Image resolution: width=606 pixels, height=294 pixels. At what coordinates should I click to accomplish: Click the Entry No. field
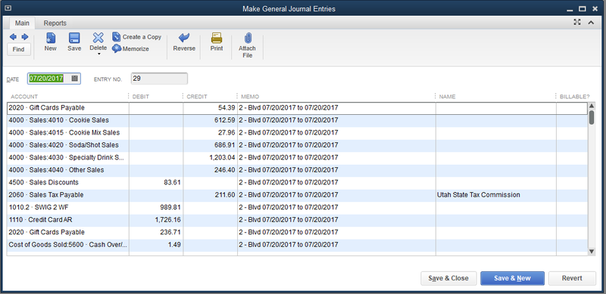tap(159, 79)
